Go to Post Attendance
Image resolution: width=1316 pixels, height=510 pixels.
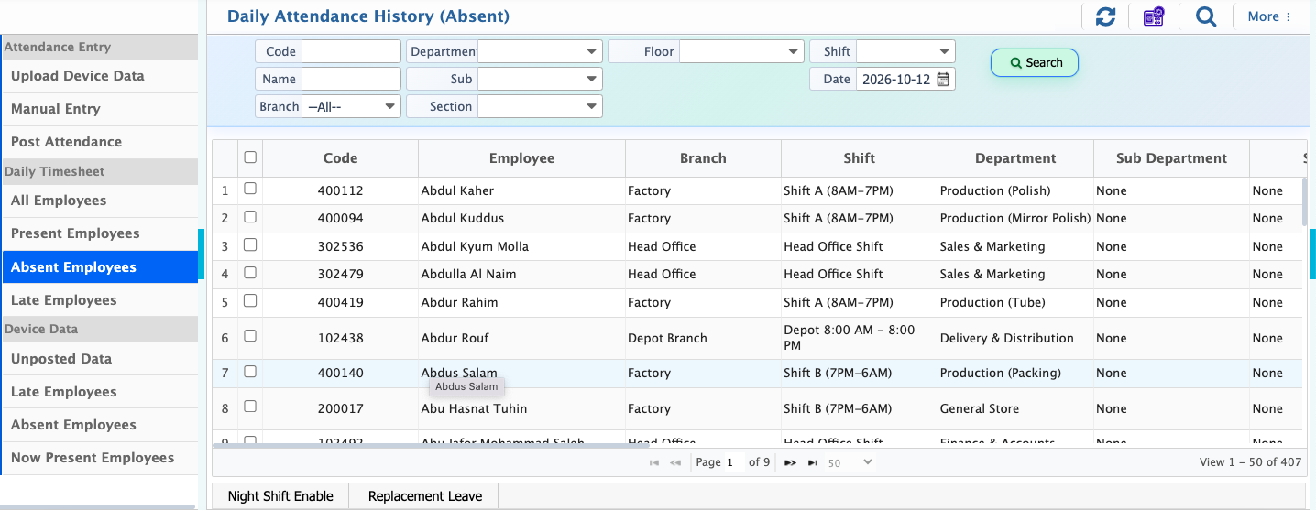pyautogui.click(x=100, y=142)
